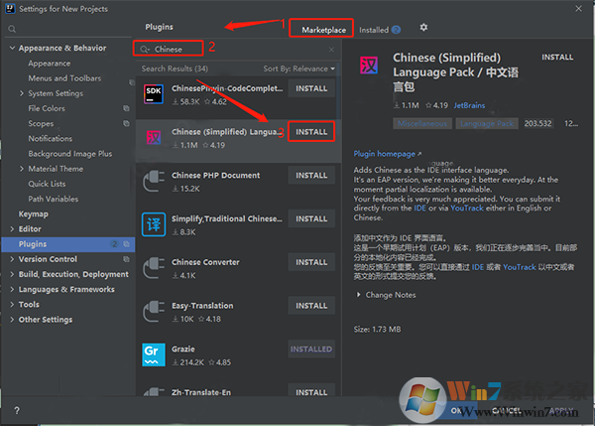This screenshot has height=426, width=595.
Task: Click the installed count badge icon
Action: point(396,30)
